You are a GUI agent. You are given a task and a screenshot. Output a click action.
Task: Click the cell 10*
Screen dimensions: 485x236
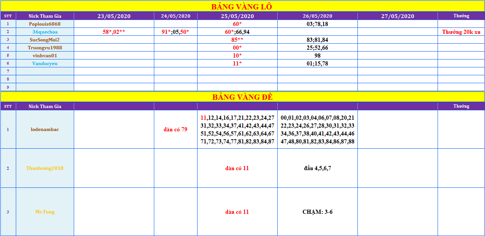pos(237,55)
